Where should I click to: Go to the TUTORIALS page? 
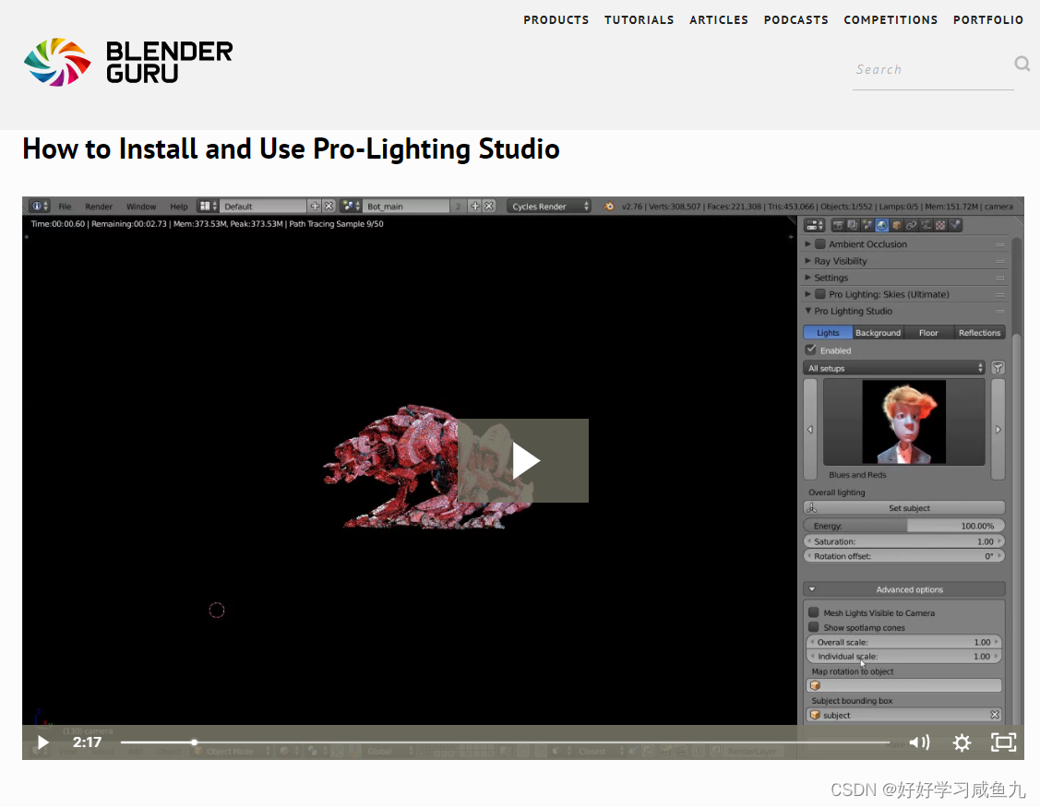pyautogui.click(x=639, y=20)
